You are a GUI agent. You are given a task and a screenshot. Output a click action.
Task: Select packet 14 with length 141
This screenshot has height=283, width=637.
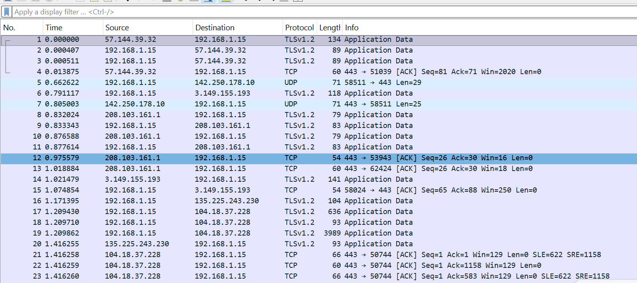click(319, 179)
